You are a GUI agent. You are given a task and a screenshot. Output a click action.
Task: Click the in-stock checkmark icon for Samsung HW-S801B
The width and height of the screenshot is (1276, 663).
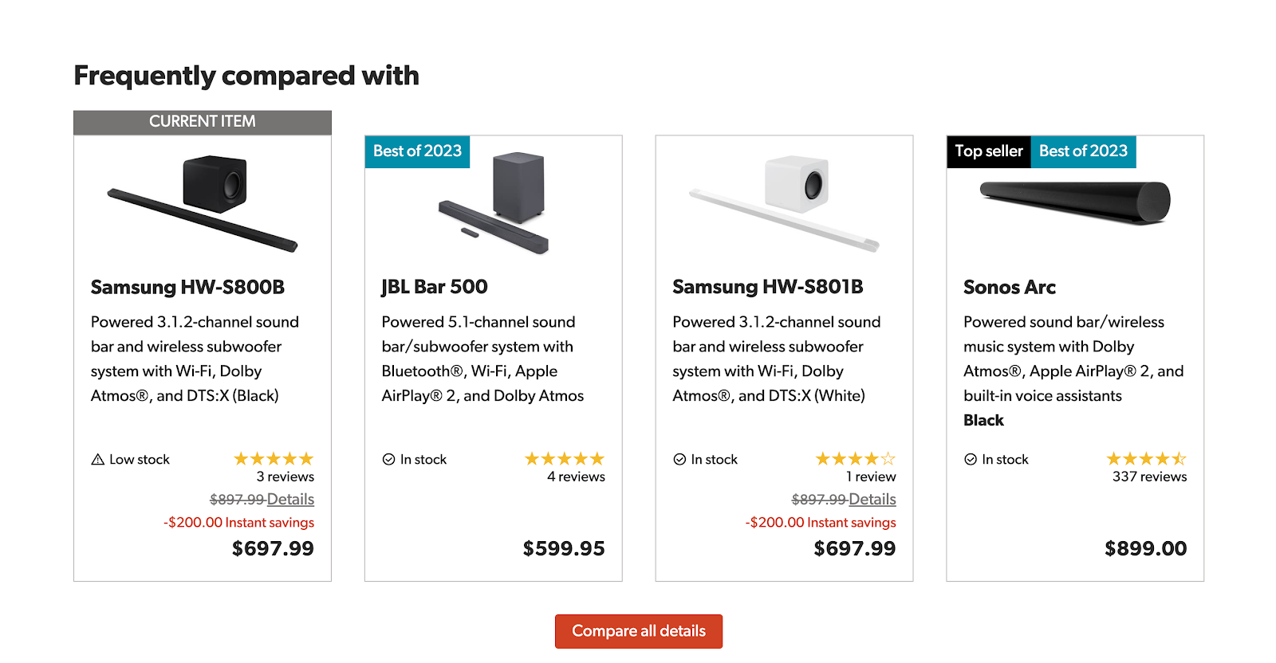pos(679,459)
